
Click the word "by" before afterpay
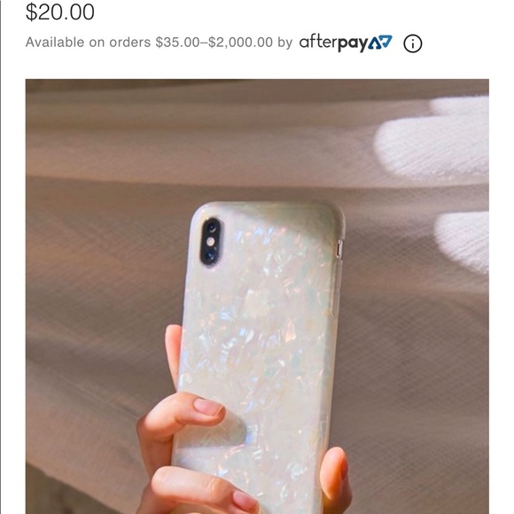tap(284, 43)
